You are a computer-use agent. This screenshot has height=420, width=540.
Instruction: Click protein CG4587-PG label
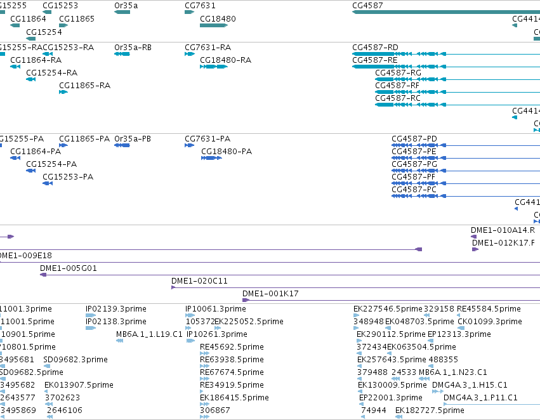[414, 164]
